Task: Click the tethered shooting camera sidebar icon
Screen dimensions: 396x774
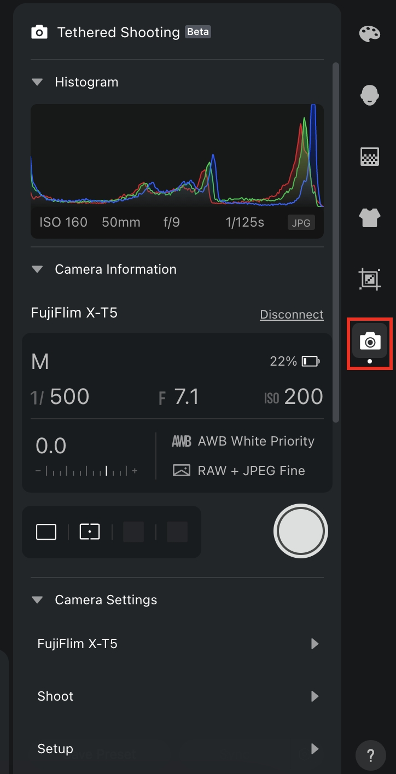Action: click(370, 342)
